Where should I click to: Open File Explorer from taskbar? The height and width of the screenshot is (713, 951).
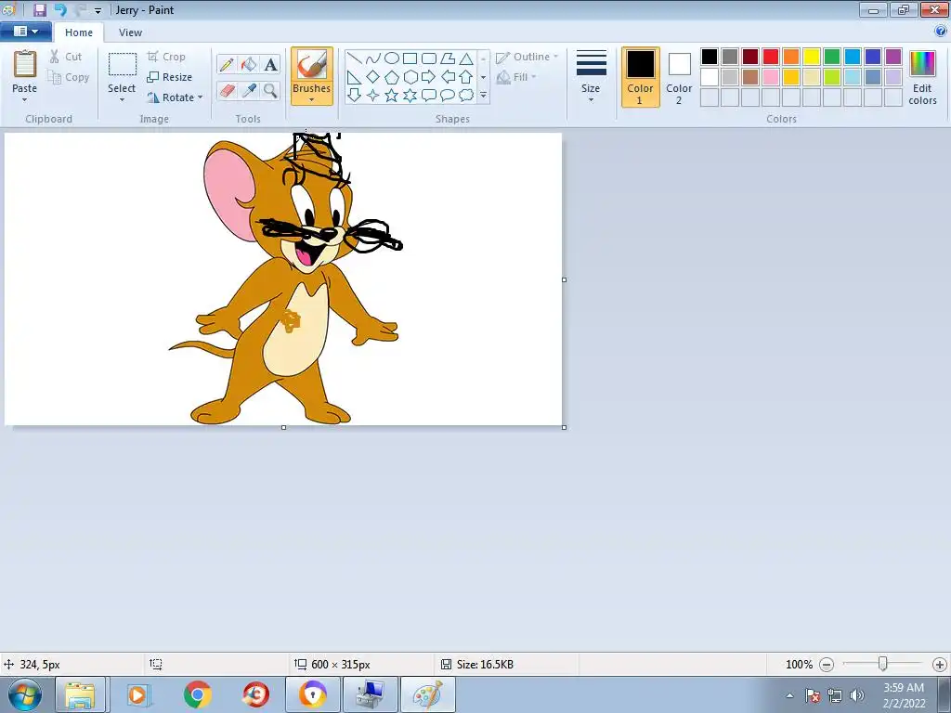80,694
